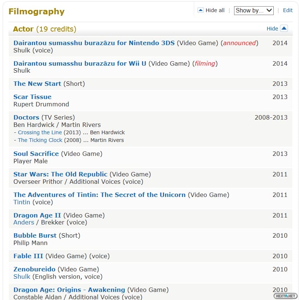Select the Soul Sacrifice video game
299x300 pixels.
click(36, 154)
